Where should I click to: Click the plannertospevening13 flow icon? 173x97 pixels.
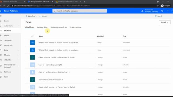(32, 65)
